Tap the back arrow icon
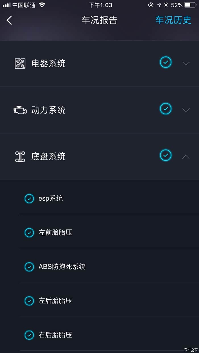Image resolution: width=199 pixels, height=353 pixels. [x=9, y=20]
